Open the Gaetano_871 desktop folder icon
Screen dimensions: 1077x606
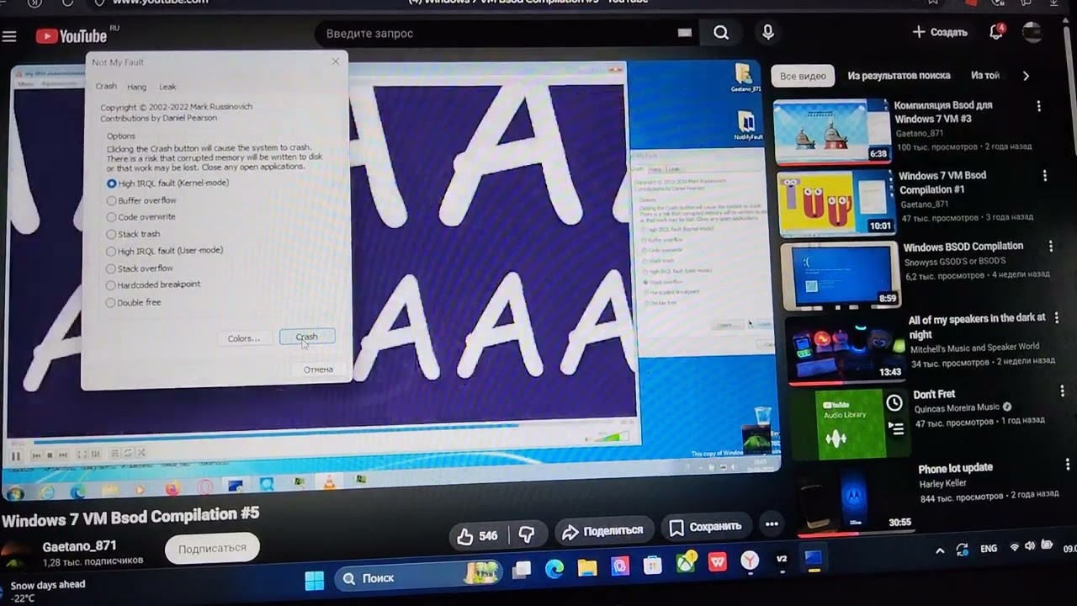(x=745, y=77)
